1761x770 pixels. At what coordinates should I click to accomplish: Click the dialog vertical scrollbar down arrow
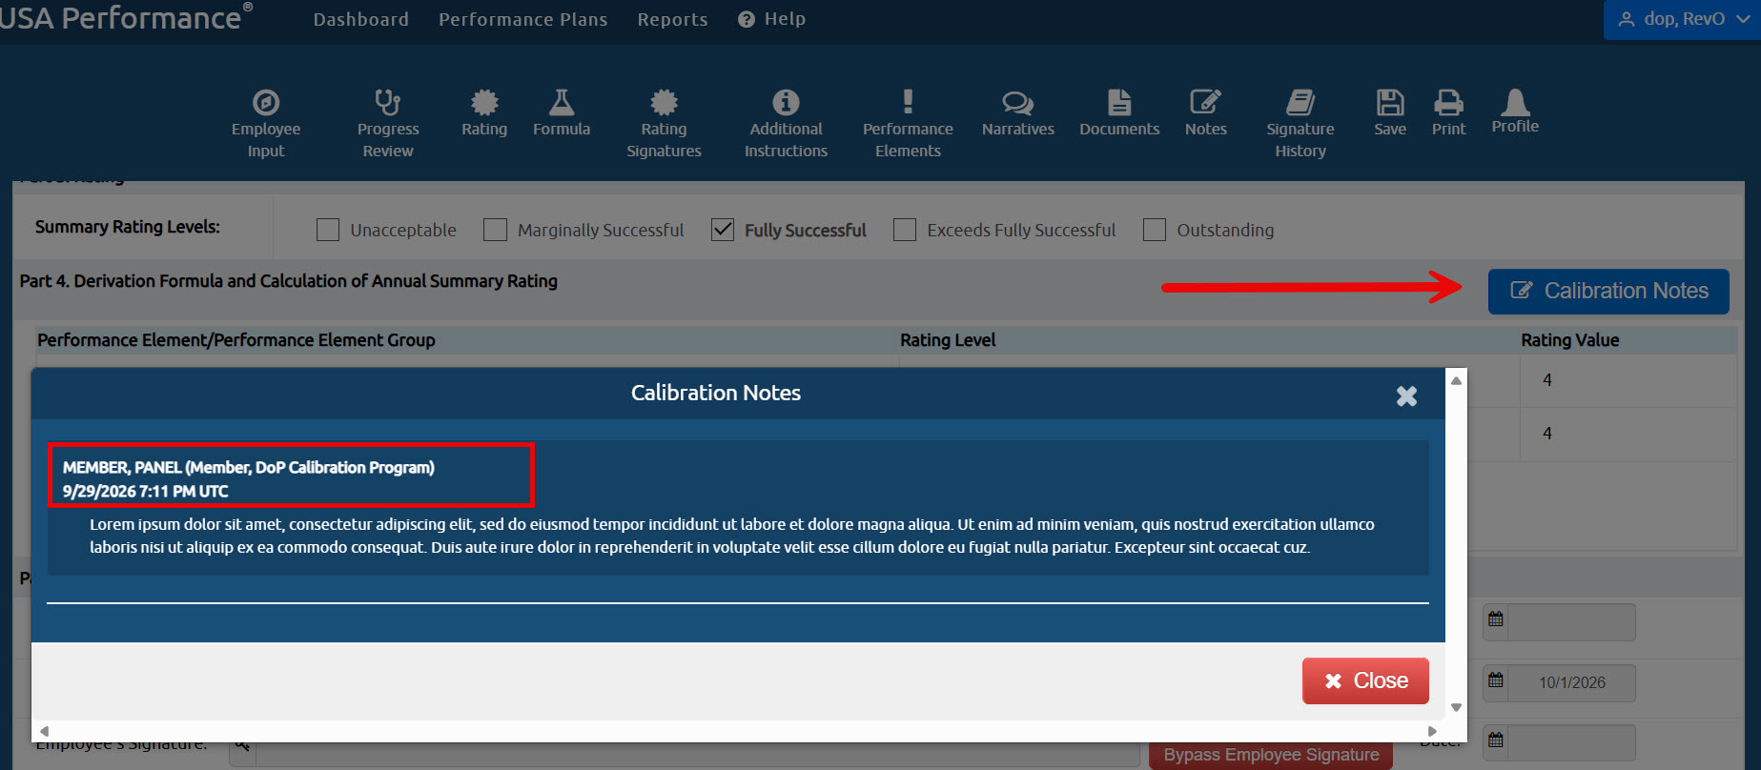click(x=1456, y=707)
